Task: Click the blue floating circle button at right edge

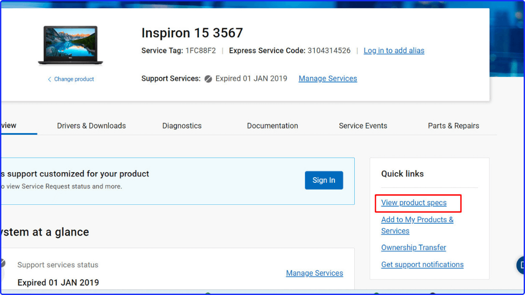Action: click(520, 265)
